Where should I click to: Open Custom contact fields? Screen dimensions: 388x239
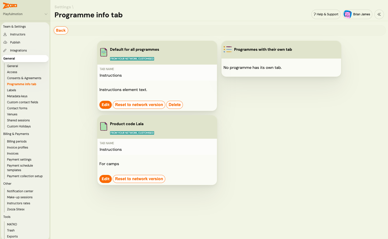coord(23,102)
